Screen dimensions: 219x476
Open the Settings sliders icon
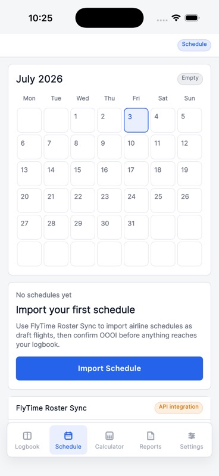tap(192, 436)
